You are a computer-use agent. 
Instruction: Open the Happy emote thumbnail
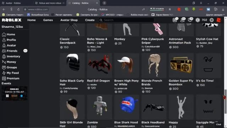coord(181,107)
